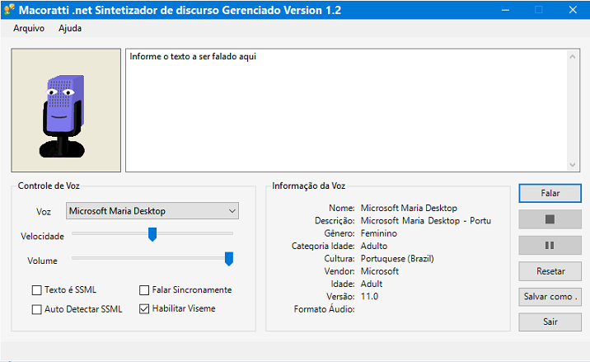The width and height of the screenshot is (590, 362).
Task: Click the app icon in title bar
Action: click(9, 9)
